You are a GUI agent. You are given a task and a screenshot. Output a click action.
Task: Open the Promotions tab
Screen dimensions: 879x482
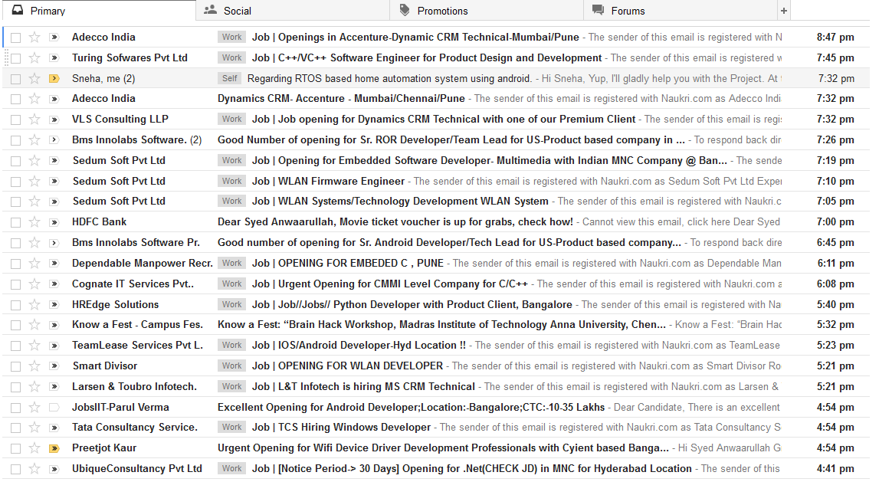click(x=441, y=11)
